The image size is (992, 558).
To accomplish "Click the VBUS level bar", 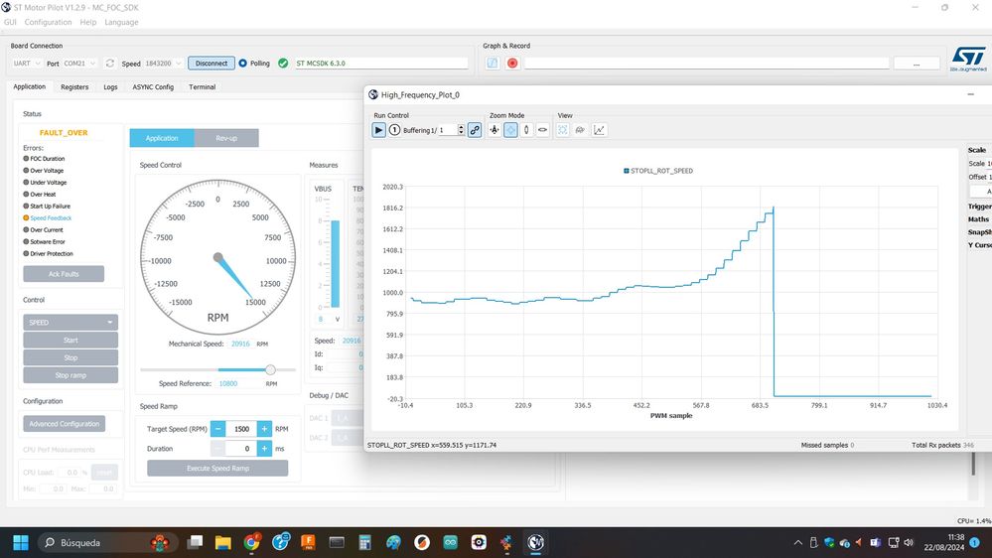I will (336, 262).
